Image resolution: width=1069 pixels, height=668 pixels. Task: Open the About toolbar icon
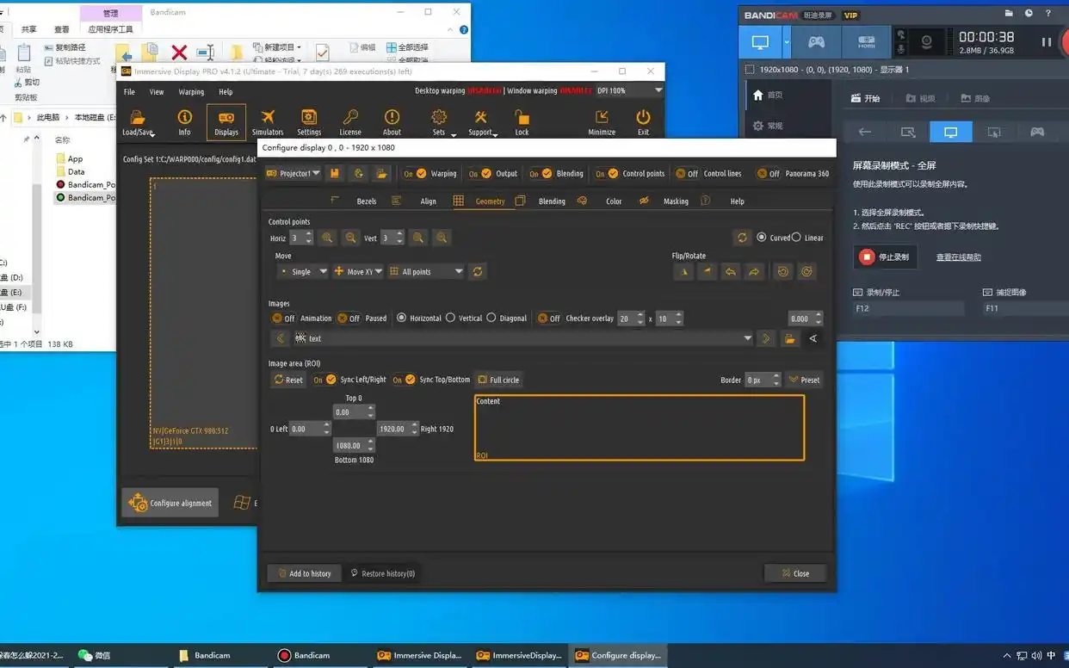392,122
